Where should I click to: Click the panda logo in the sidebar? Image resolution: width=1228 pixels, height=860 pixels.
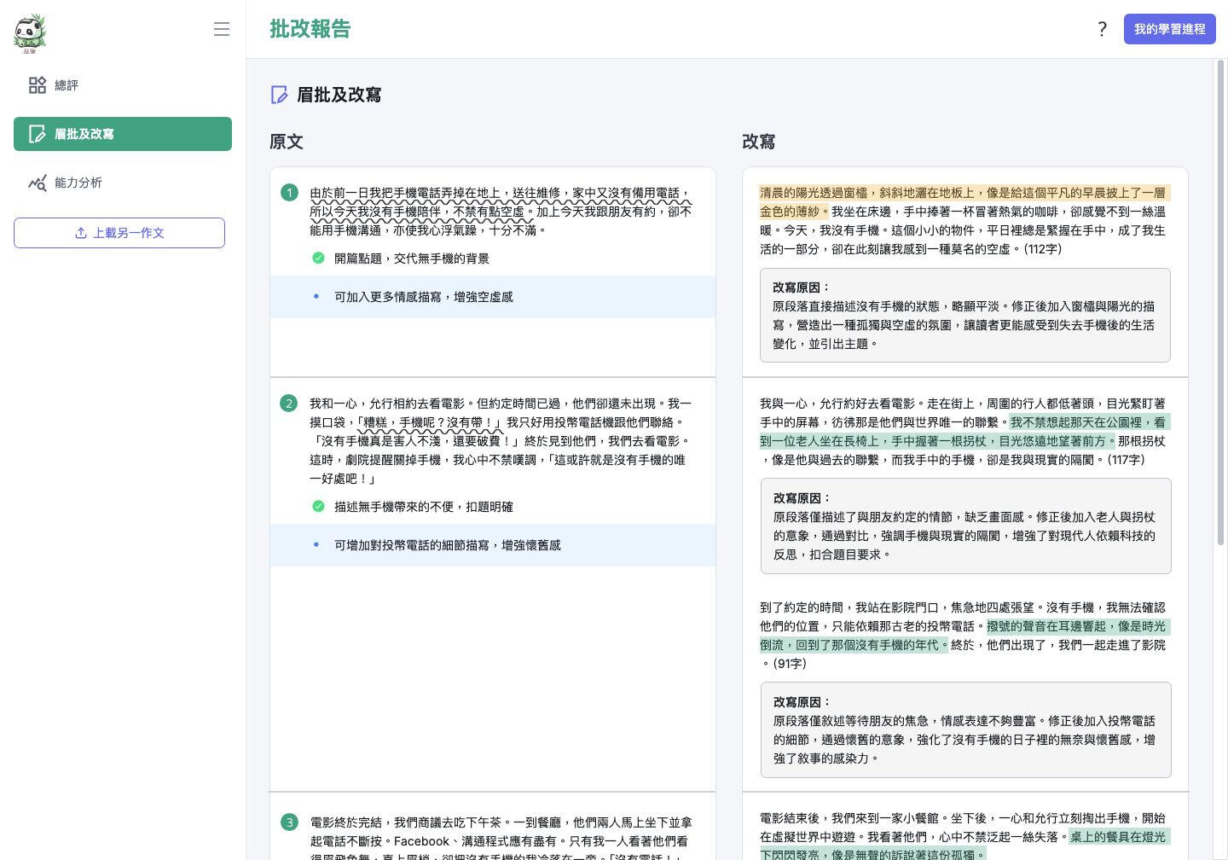point(30,32)
